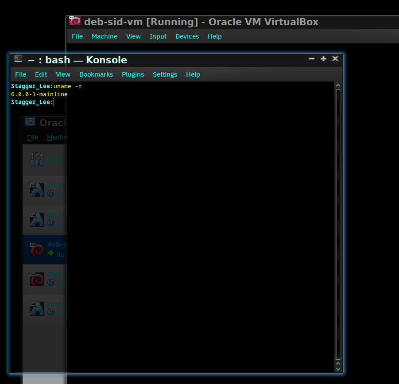Click the Debian swirl icon of deb-sid-vm window

coord(75,21)
